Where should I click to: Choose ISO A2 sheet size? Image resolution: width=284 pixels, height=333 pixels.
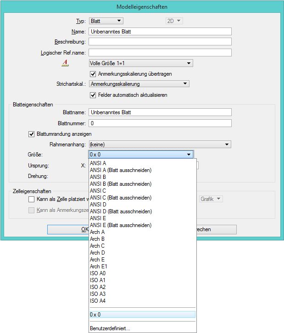[x=142, y=287]
